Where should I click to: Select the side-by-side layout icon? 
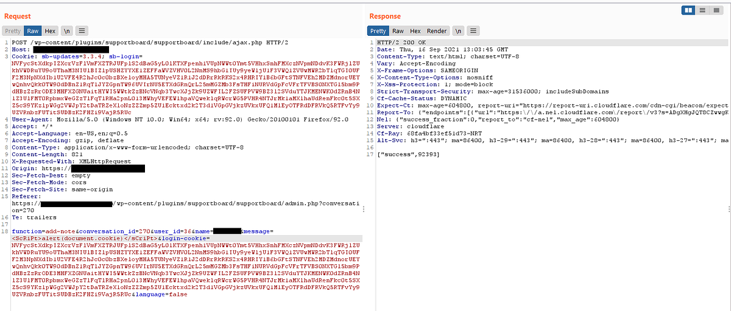pyautogui.click(x=688, y=10)
